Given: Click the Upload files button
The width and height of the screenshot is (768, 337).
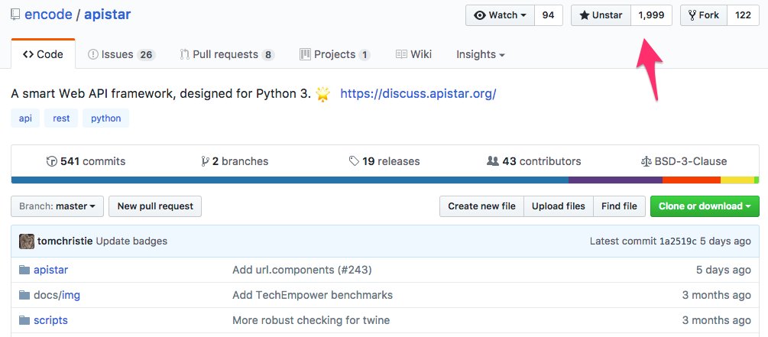Looking at the screenshot, I should click(x=559, y=206).
